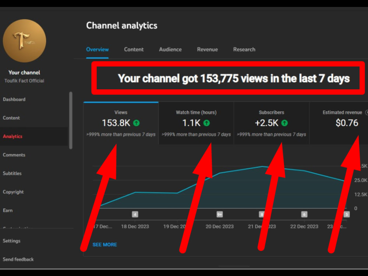
Task: Click the green growth arrow beside Views
Action: click(136, 123)
